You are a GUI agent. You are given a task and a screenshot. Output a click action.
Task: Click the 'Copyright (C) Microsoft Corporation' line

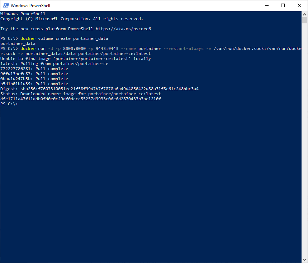pyautogui.click(x=72, y=19)
